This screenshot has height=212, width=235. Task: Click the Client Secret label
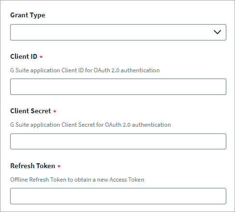30,111
